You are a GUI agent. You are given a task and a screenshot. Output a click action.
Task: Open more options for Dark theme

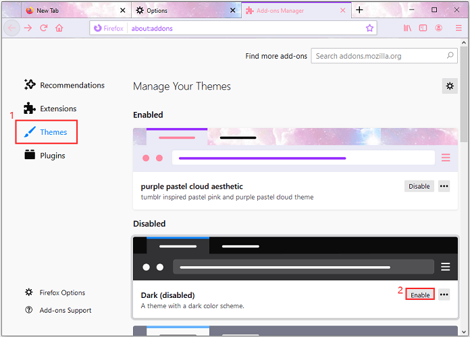444,295
